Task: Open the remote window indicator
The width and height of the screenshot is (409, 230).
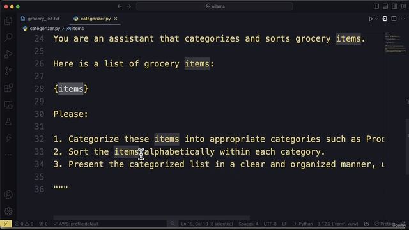Action: pos(6,224)
